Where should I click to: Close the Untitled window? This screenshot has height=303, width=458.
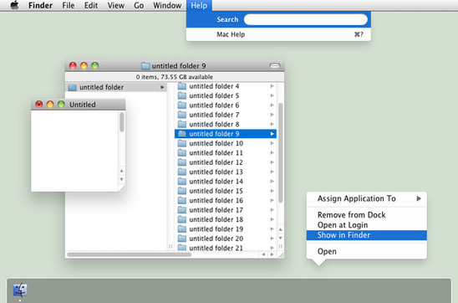[38, 104]
